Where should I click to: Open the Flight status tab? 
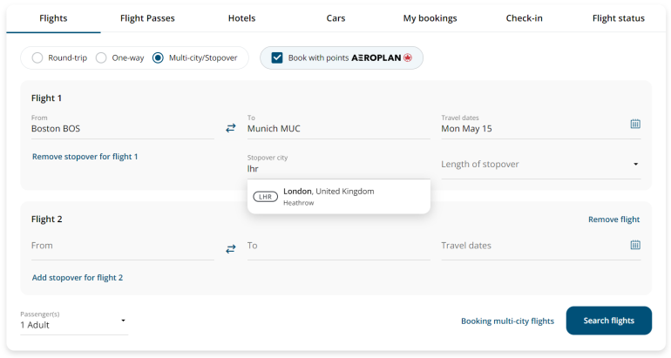618,18
